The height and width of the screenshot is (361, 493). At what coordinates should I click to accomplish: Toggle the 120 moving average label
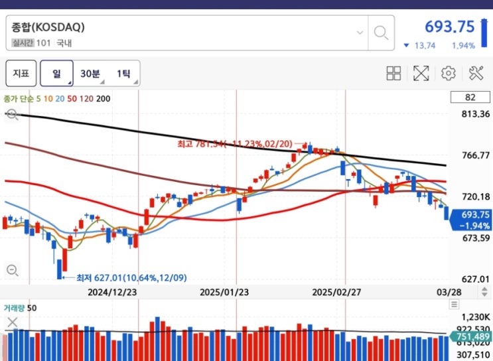tap(86, 99)
